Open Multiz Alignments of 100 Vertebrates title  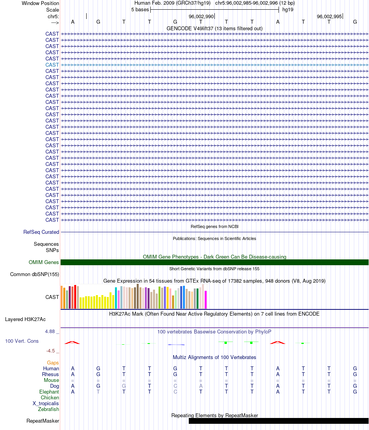click(x=214, y=357)
